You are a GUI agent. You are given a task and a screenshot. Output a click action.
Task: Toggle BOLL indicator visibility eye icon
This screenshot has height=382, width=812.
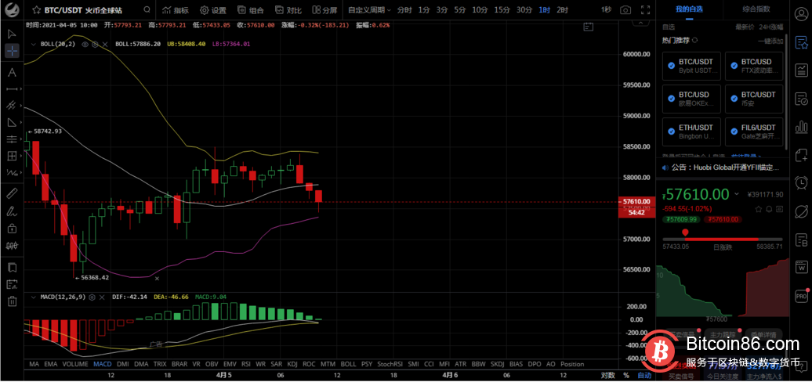pos(83,45)
